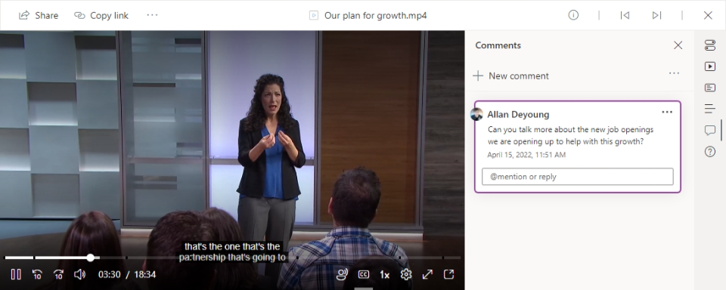Go to the previous file
Screen dimensions: 726x290
click(625, 15)
